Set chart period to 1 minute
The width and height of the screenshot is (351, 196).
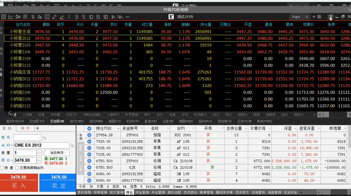pyautogui.click(x=69, y=17)
